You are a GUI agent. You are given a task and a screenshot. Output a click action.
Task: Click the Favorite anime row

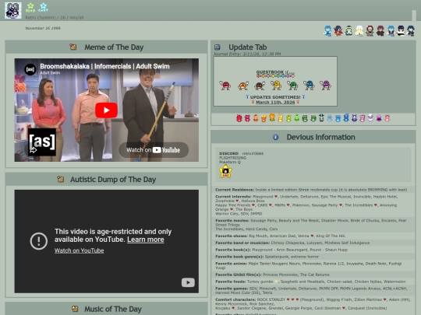313,265
